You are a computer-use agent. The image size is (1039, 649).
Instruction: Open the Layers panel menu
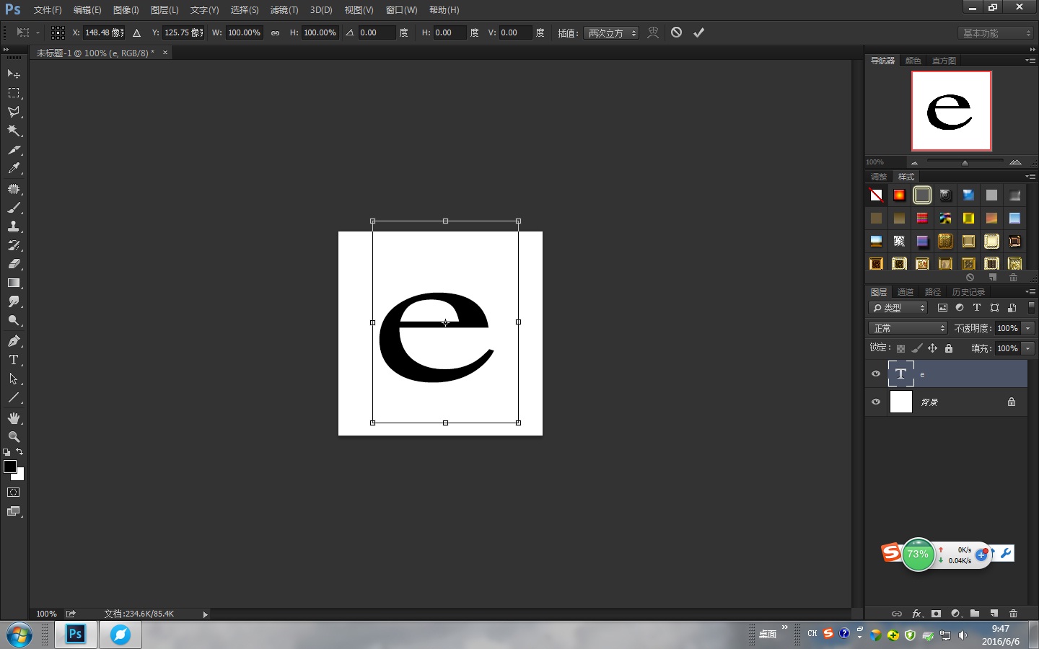[1030, 292]
